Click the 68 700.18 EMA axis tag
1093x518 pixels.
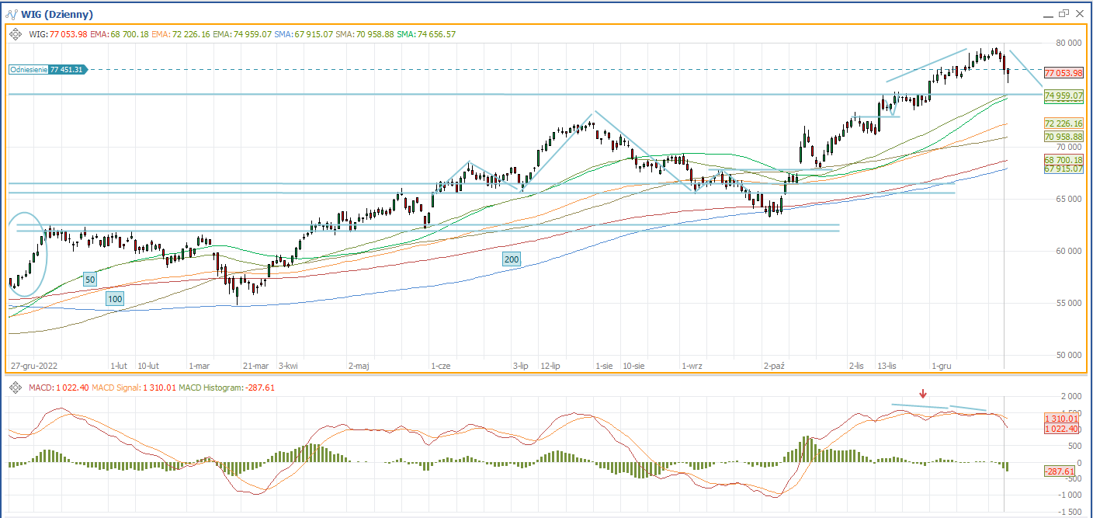click(1063, 159)
